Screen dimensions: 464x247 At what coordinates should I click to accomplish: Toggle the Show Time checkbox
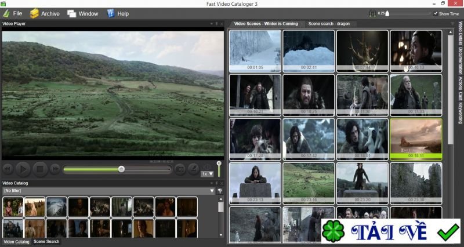pyautogui.click(x=436, y=13)
